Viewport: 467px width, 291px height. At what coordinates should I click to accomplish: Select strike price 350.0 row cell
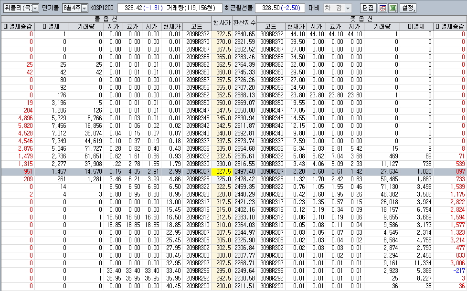223,103
